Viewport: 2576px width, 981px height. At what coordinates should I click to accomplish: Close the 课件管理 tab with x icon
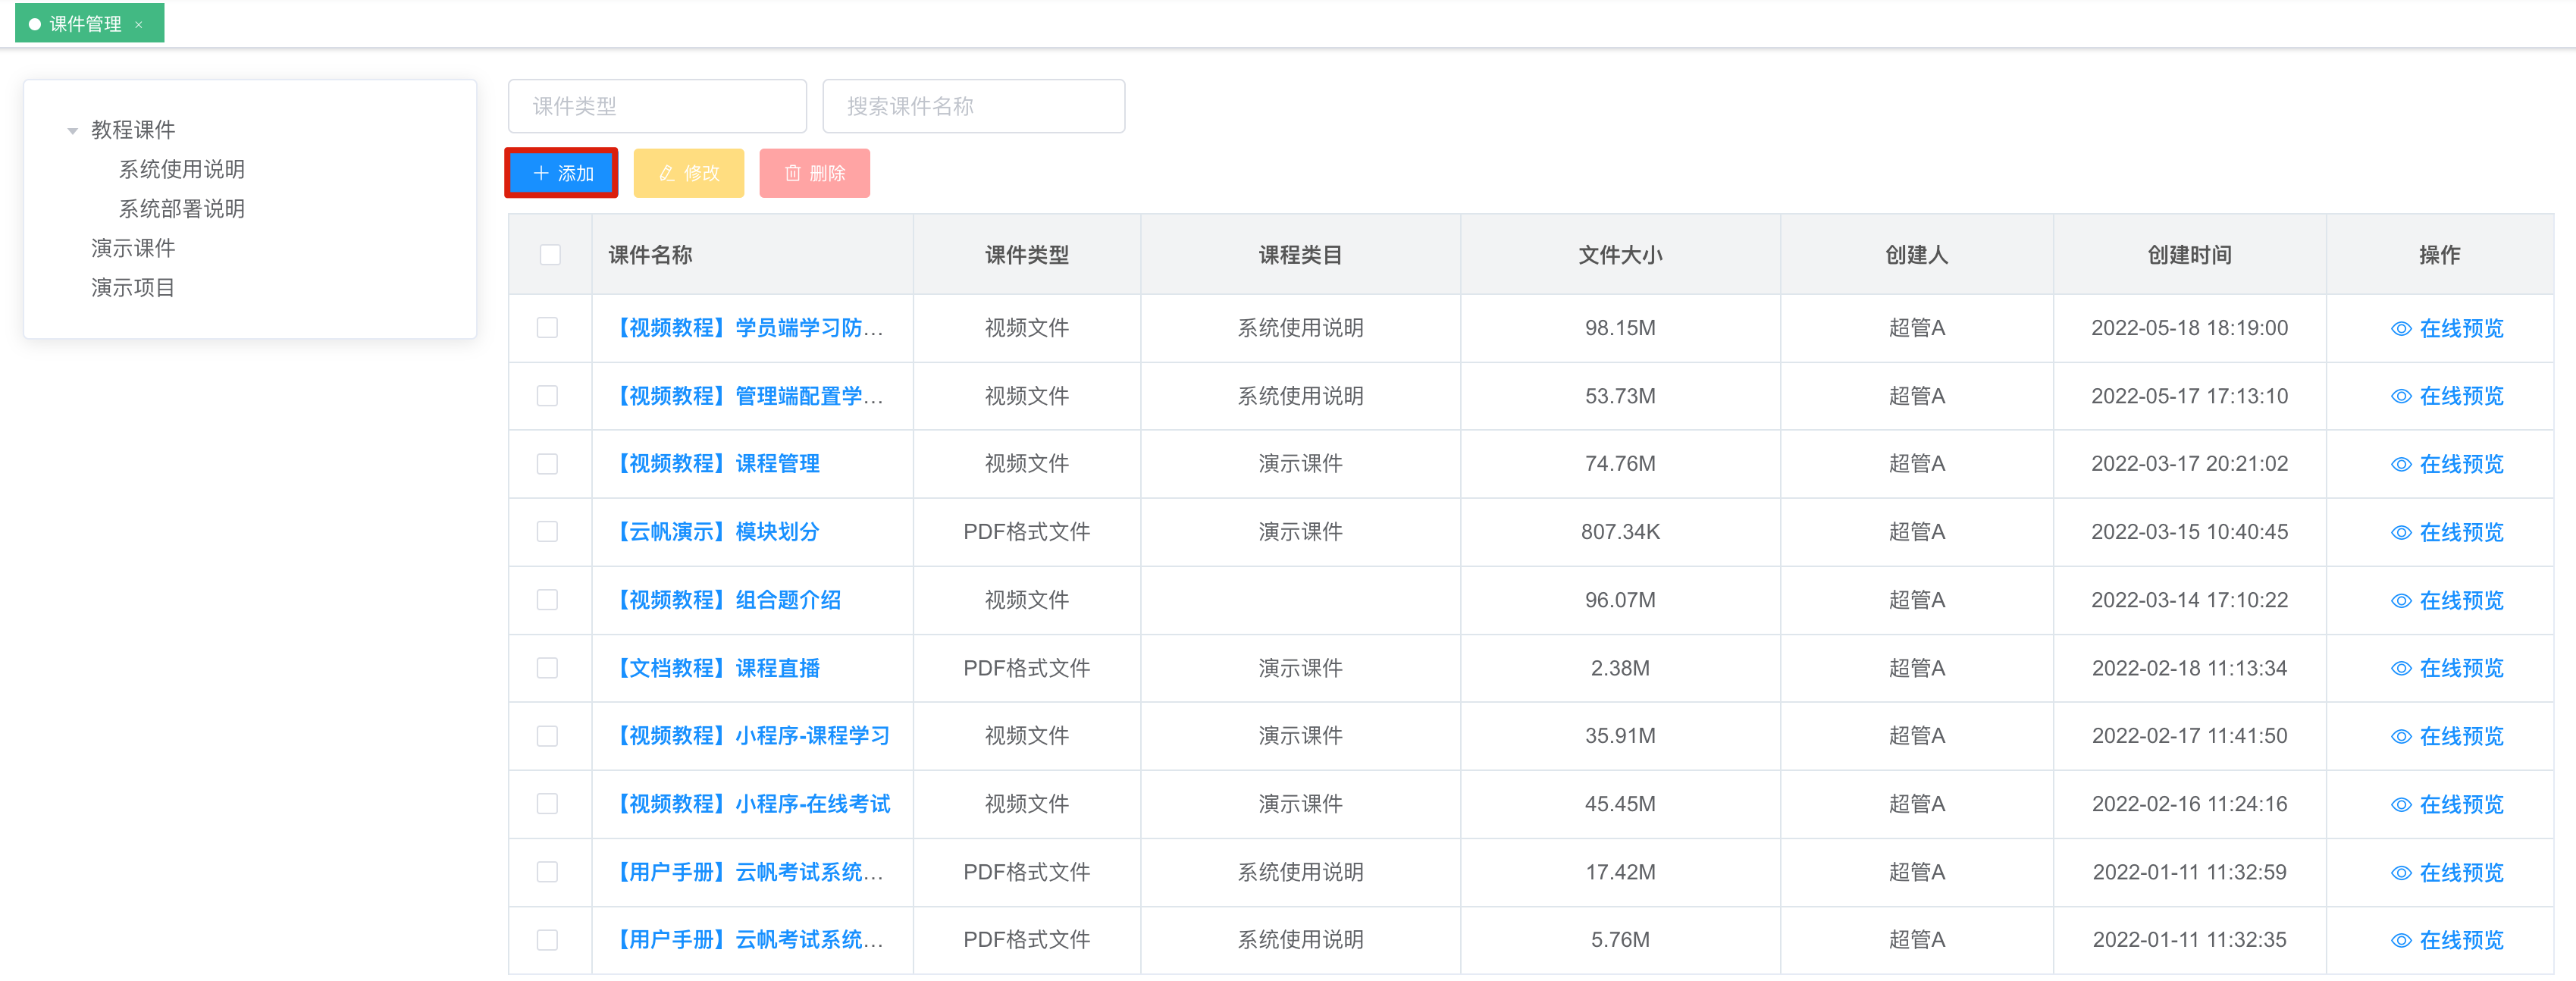click(139, 24)
